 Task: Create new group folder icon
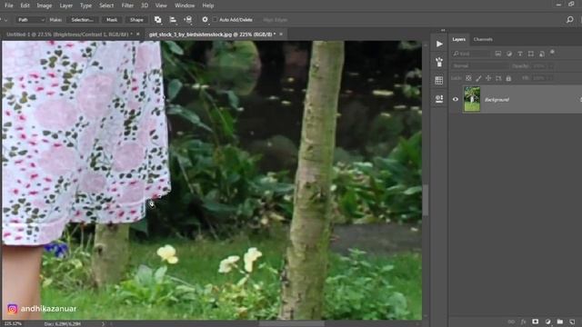pos(560,322)
